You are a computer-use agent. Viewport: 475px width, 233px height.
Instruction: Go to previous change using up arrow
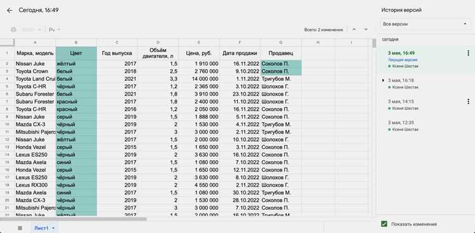click(x=354, y=29)
